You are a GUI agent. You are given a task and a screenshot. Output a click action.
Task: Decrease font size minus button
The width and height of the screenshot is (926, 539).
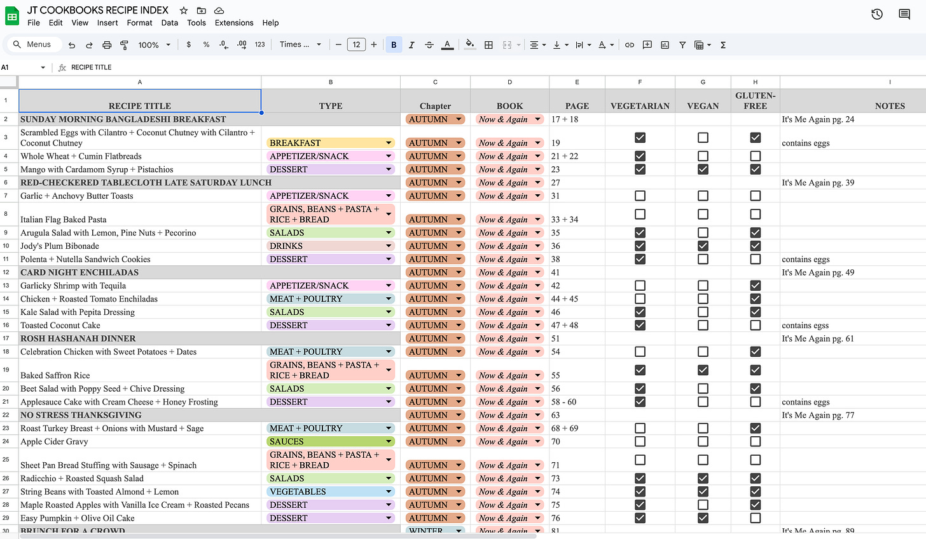pos(338,44)
